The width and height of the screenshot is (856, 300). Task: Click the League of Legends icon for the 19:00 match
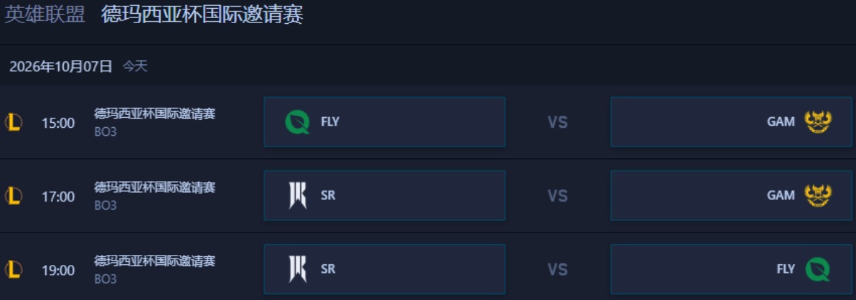(13, 270)
